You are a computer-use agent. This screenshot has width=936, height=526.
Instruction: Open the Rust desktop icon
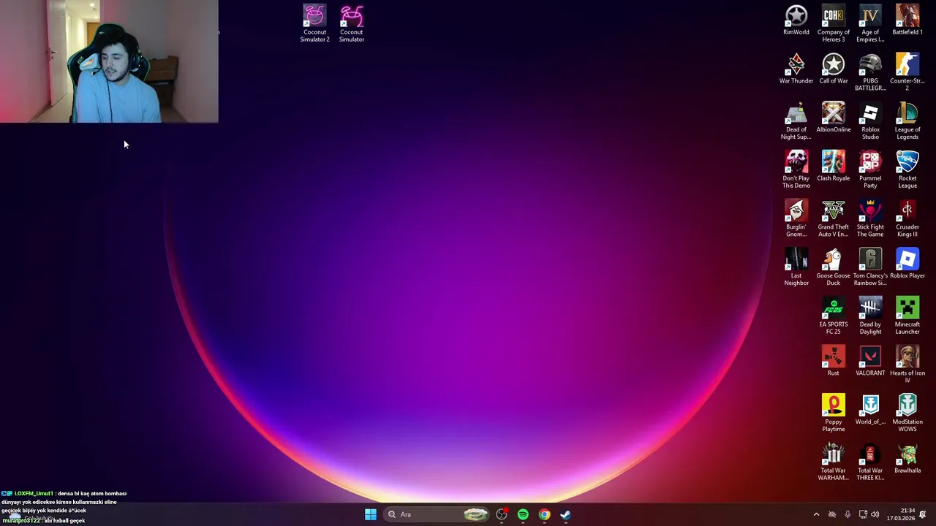tap(833, 361)
